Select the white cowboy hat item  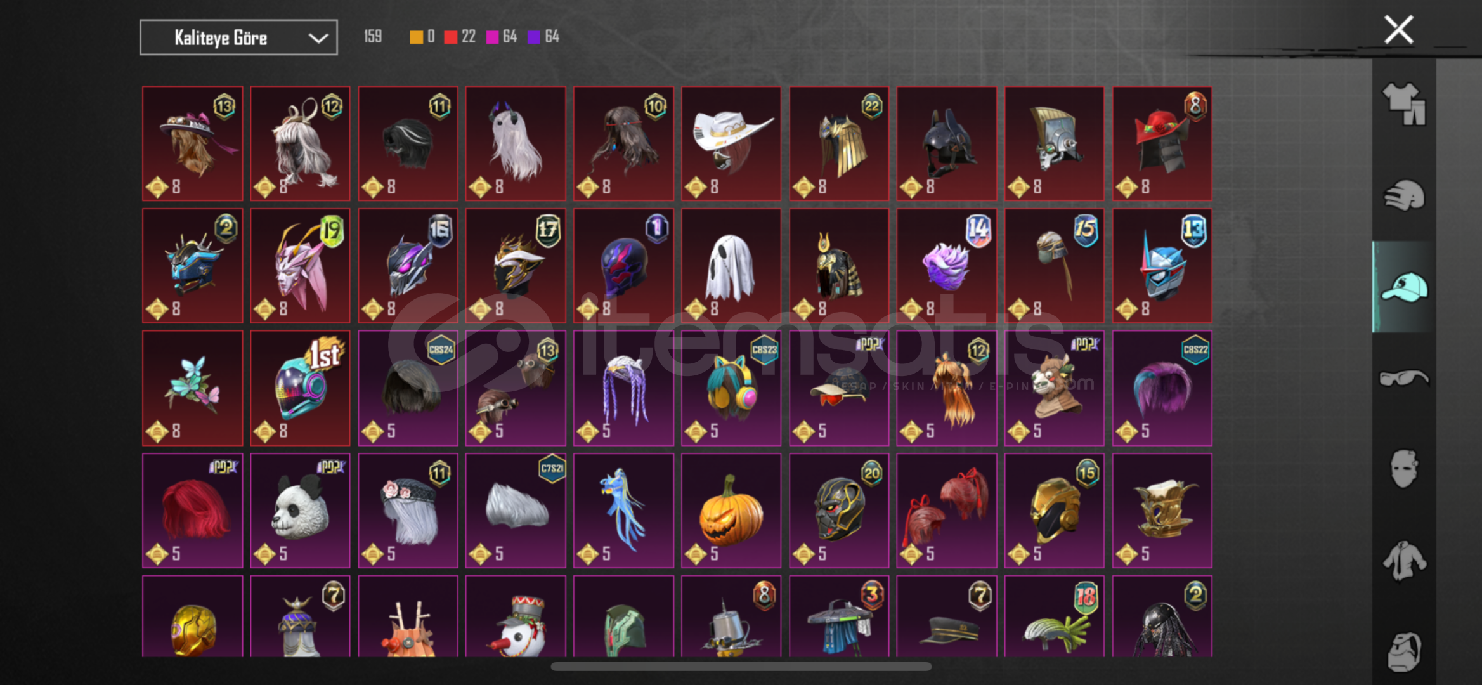point(731,143)
